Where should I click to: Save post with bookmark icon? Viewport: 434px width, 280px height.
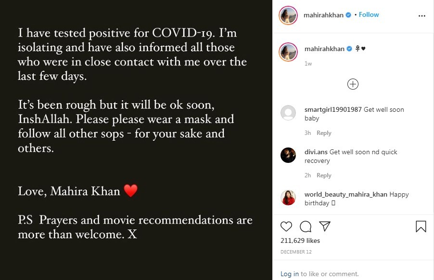click(421, 227)
